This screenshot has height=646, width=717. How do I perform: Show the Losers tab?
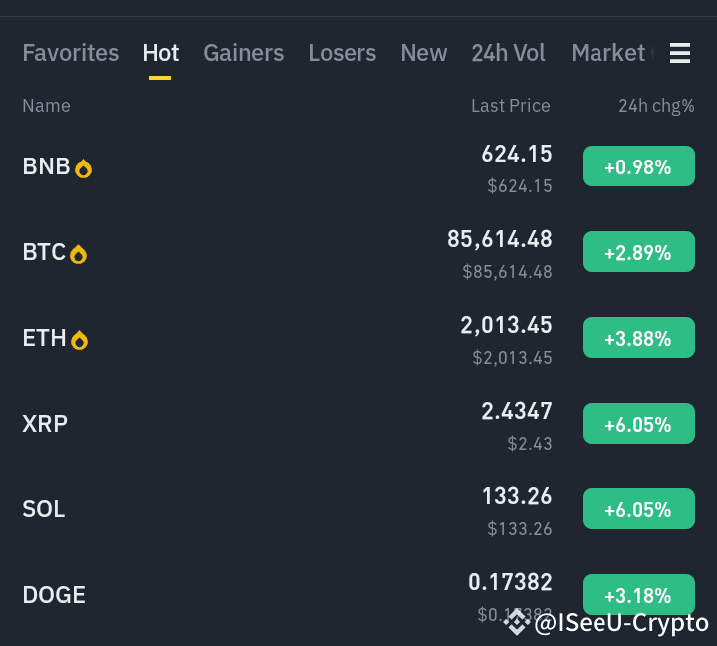click(x=342, y=53)
